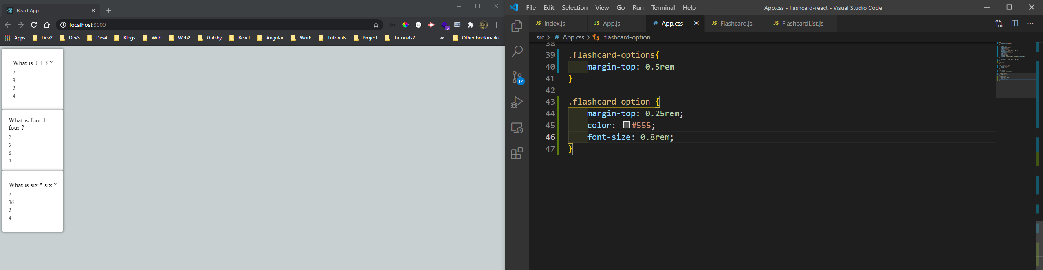
Task: Open the Dev2 bookmarks folder
Action: point(42,38)
